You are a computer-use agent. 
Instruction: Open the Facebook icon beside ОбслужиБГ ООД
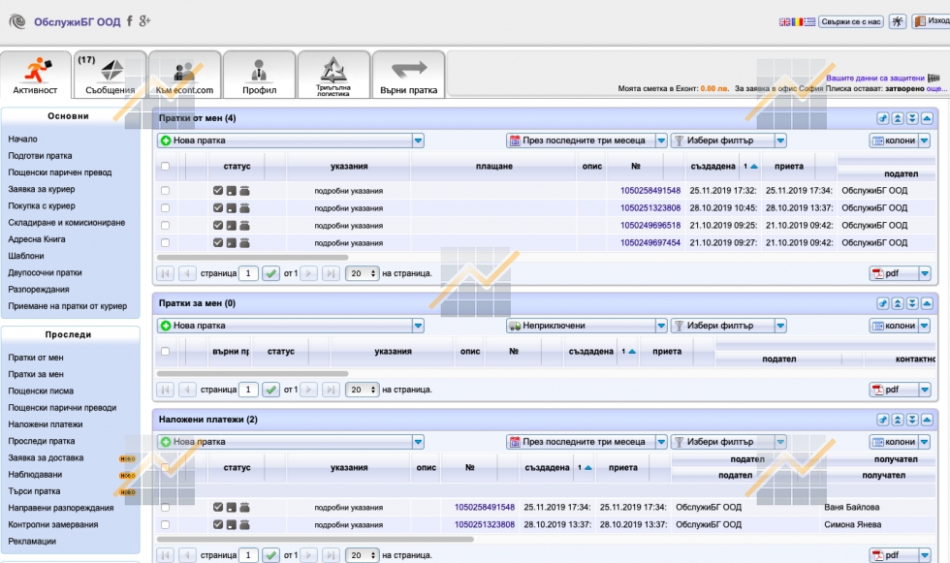(129, 21)
